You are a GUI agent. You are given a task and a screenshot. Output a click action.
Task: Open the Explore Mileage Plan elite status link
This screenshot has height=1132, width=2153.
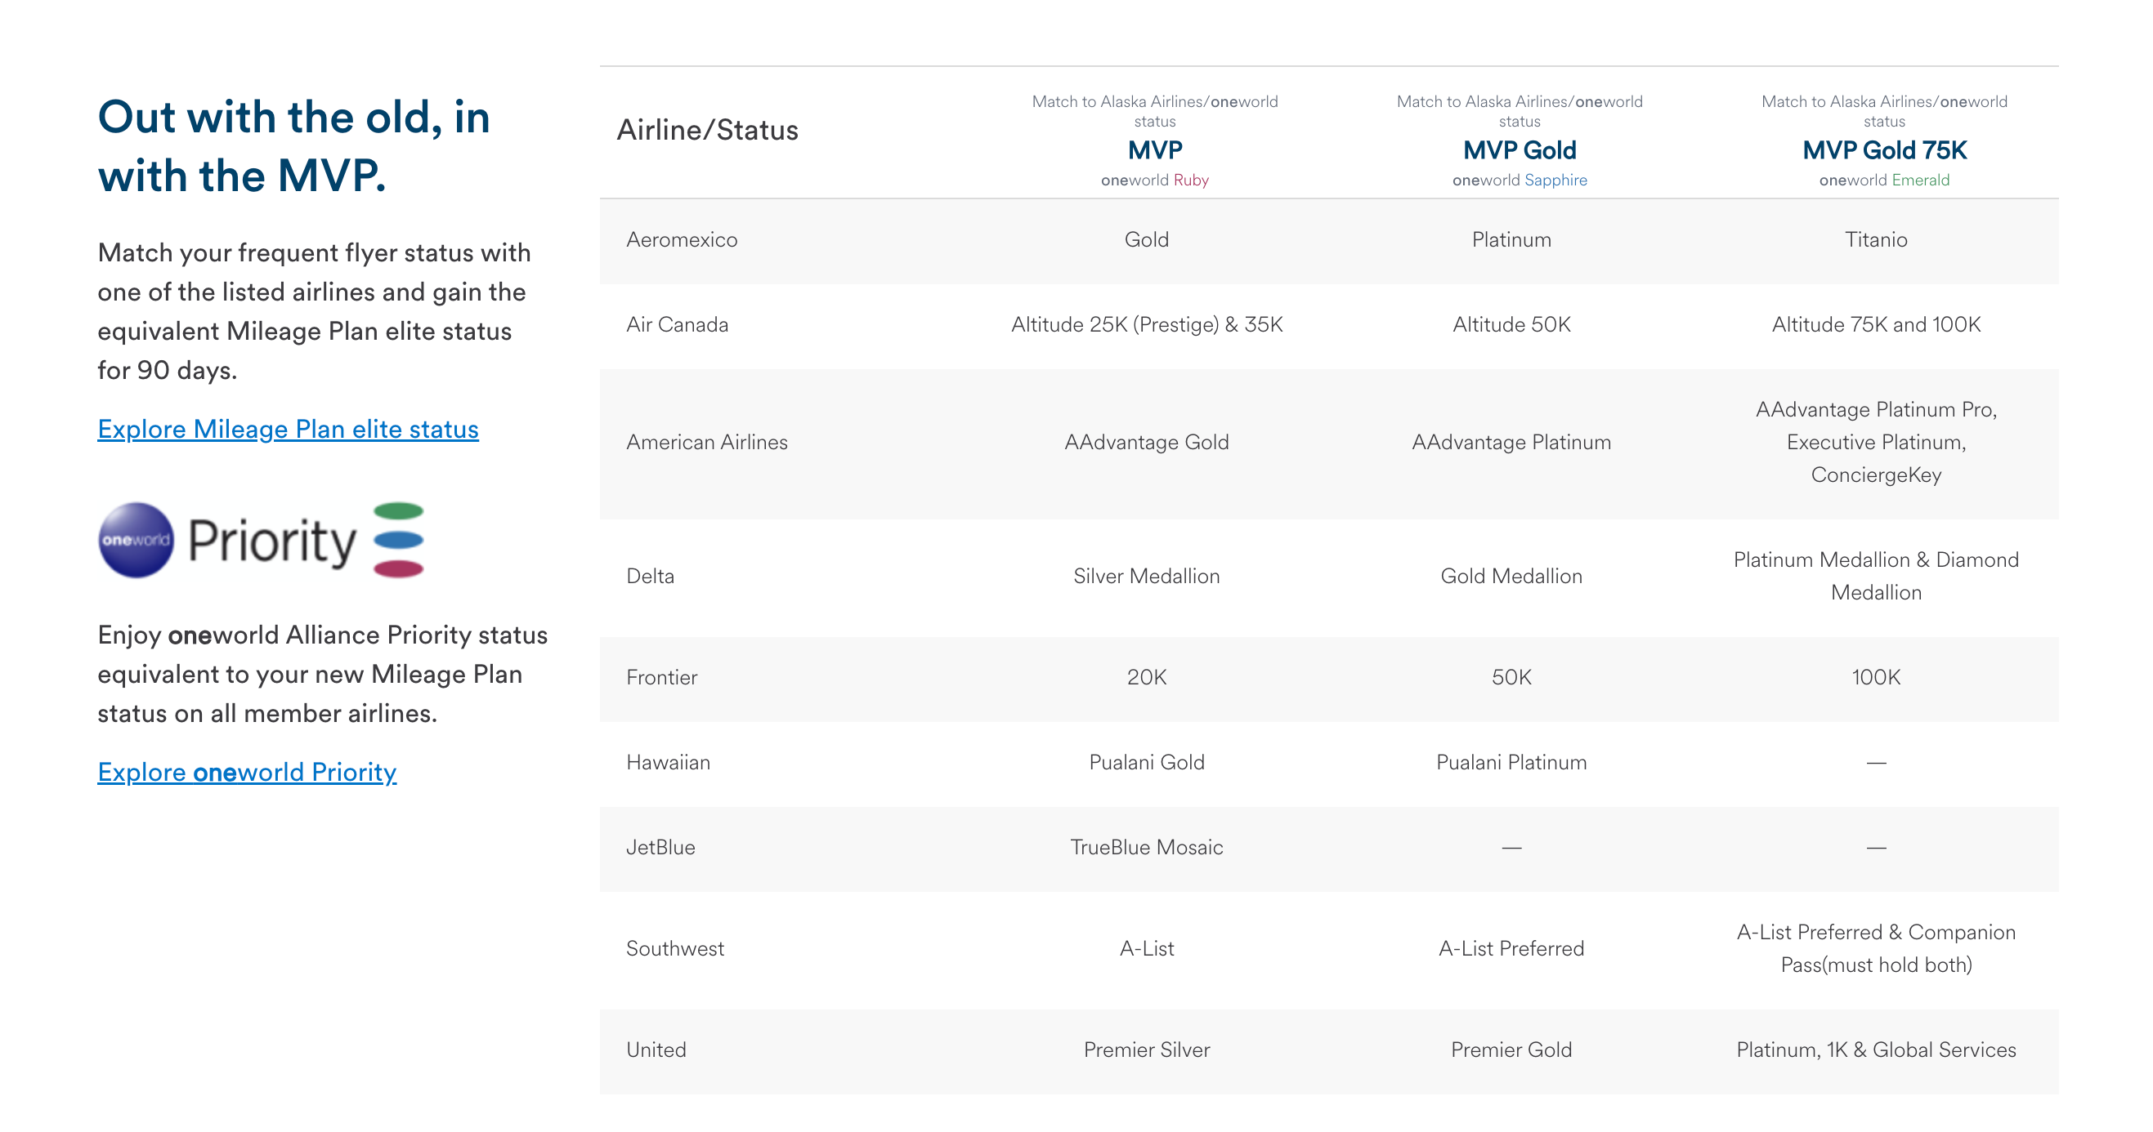point(288,430)
